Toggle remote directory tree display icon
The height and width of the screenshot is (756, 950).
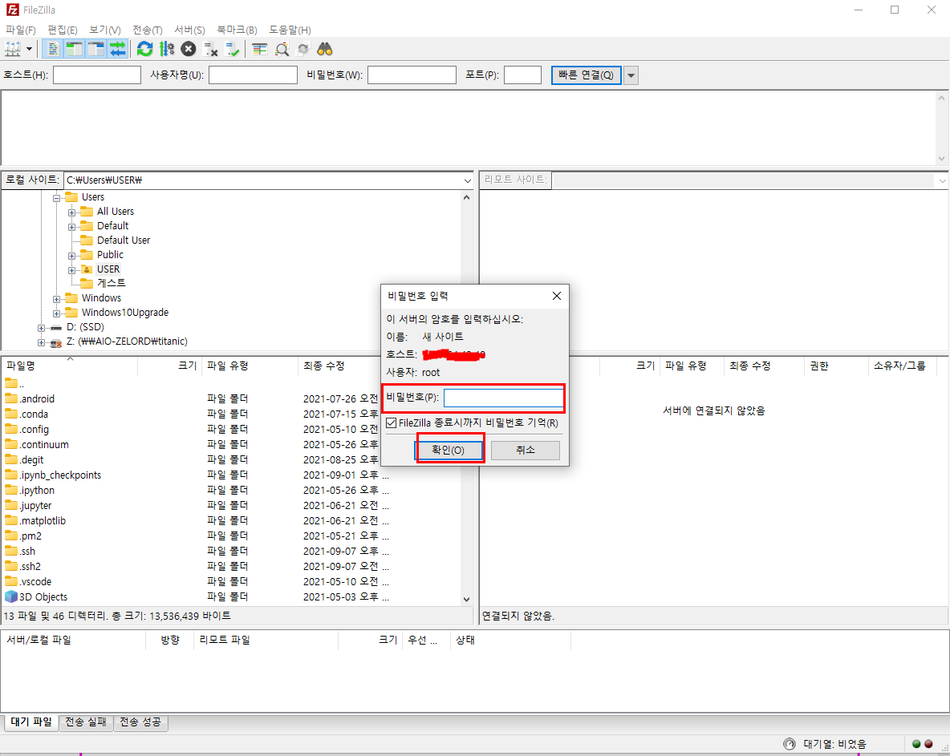click(x=96, y=49)
